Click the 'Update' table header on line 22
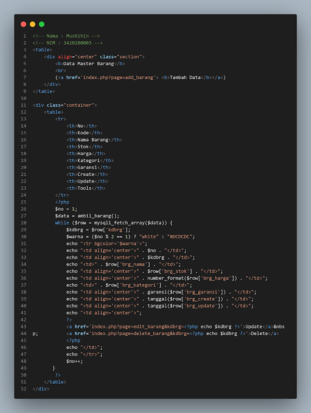The height and width of the screenshot is (413, 311). pos(87,181)
